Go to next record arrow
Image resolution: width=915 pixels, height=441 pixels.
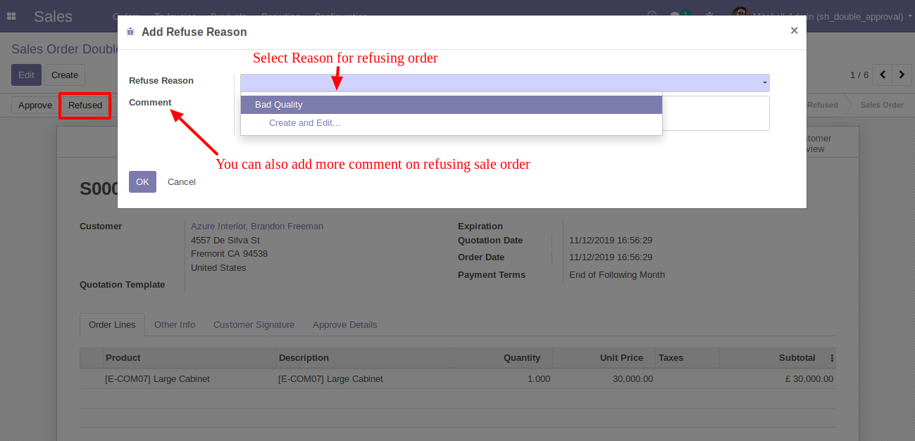[902, 75]
